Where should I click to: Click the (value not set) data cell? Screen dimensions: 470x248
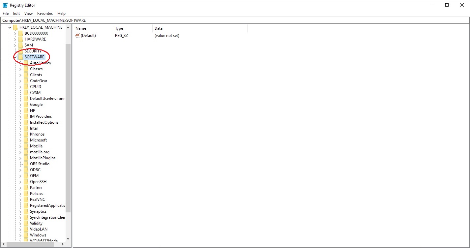click(167, 35)
